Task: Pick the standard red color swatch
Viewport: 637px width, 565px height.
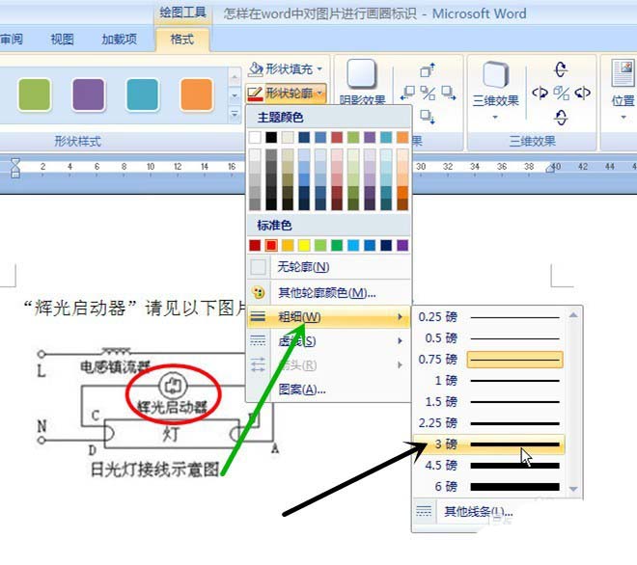Action: [271, 245]
